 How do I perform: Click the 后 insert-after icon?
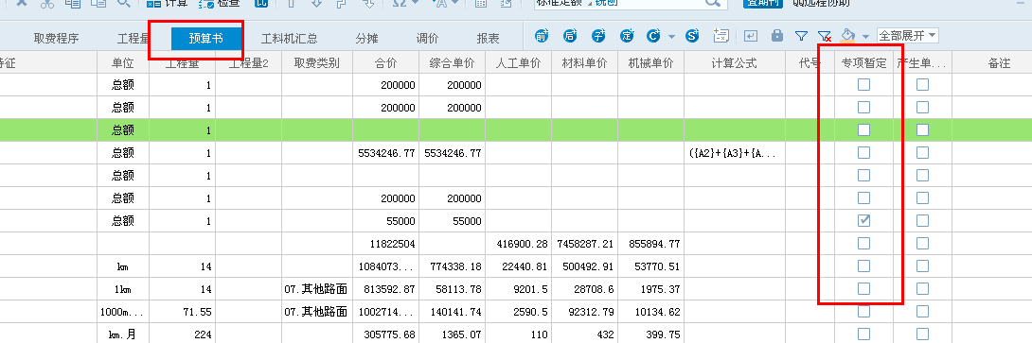tap(571, 36)
